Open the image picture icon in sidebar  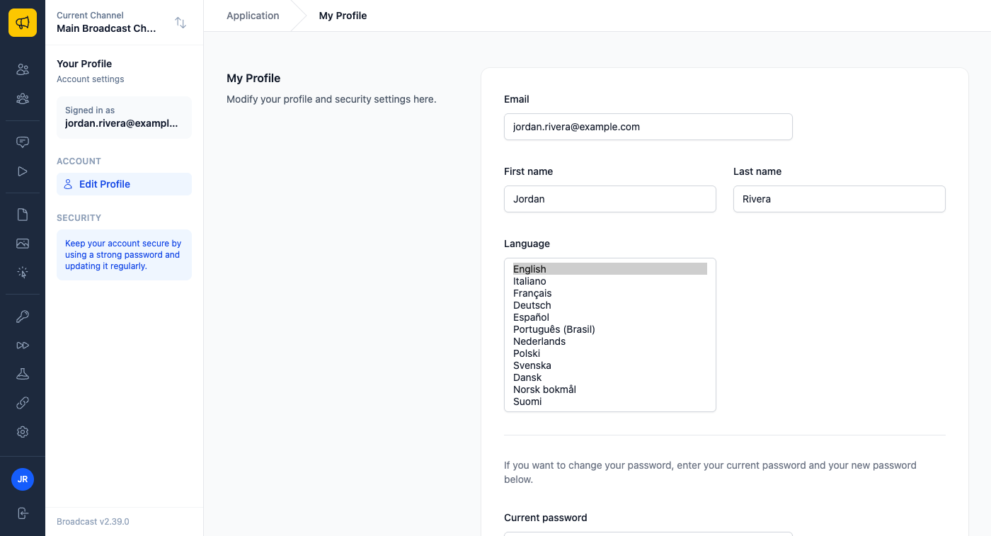(23, 244)
